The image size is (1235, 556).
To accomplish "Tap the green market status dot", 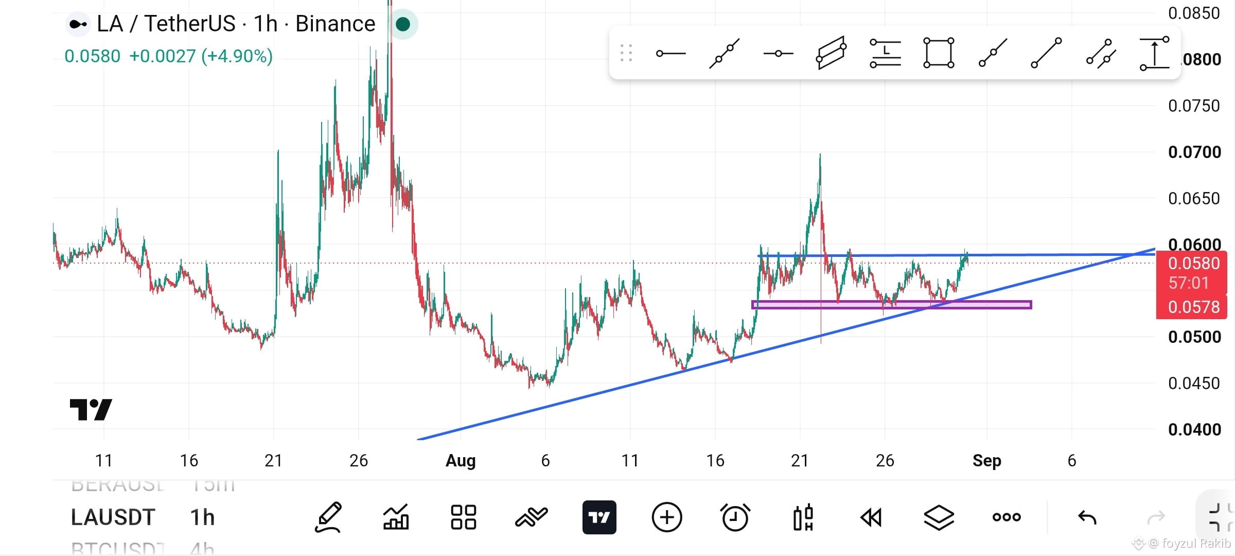I will tap(403, 24).
